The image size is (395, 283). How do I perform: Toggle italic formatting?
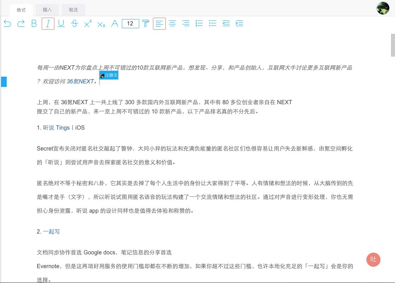pyautogui.click(x=48, y=24)
